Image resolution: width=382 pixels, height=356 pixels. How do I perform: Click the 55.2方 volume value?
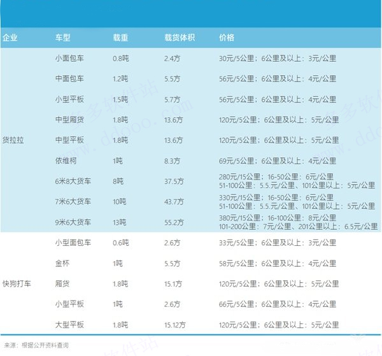point(174,222)
